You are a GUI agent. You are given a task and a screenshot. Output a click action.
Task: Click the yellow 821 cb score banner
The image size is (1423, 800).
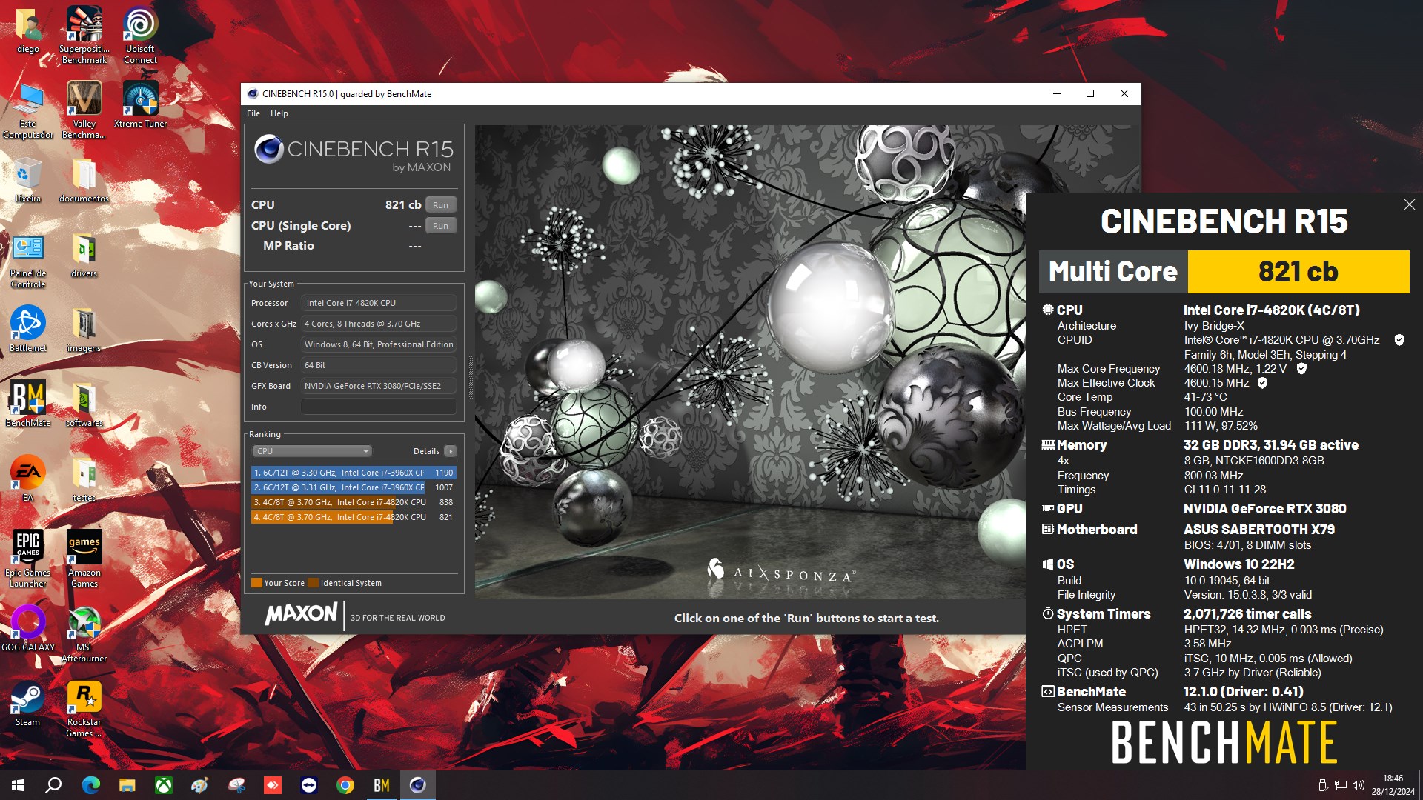click(1298, 272)
